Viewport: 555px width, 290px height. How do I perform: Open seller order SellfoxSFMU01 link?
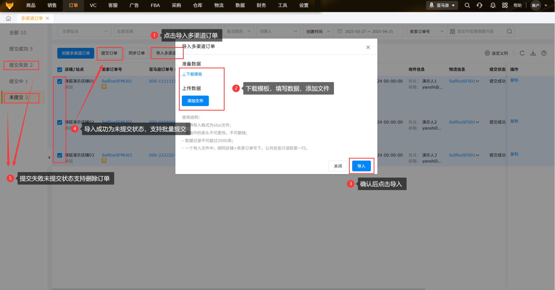[117, 81]
